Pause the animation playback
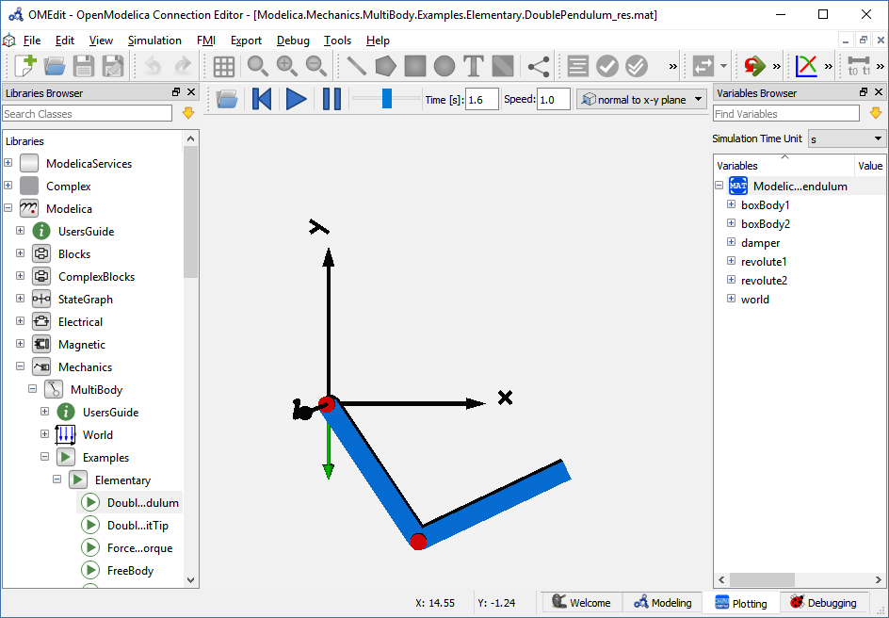Screen dimensions: 889x618 [331, 99]
